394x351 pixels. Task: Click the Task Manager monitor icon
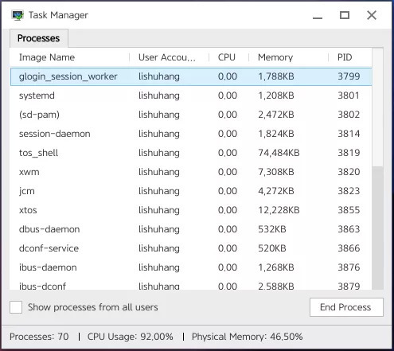(x=18, y=15)
